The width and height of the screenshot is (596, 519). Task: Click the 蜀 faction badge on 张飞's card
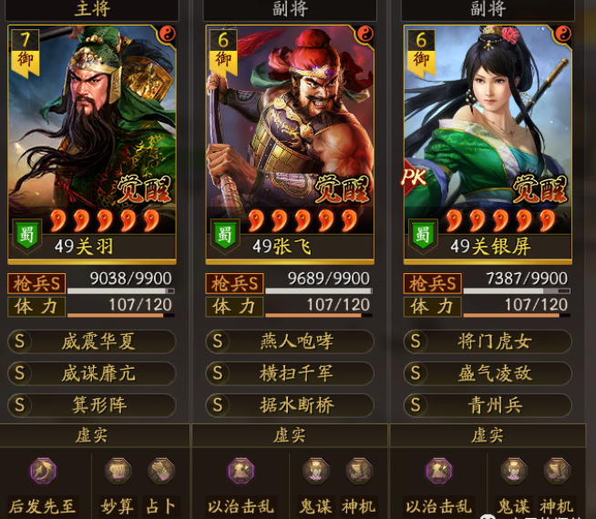point(225,236)
